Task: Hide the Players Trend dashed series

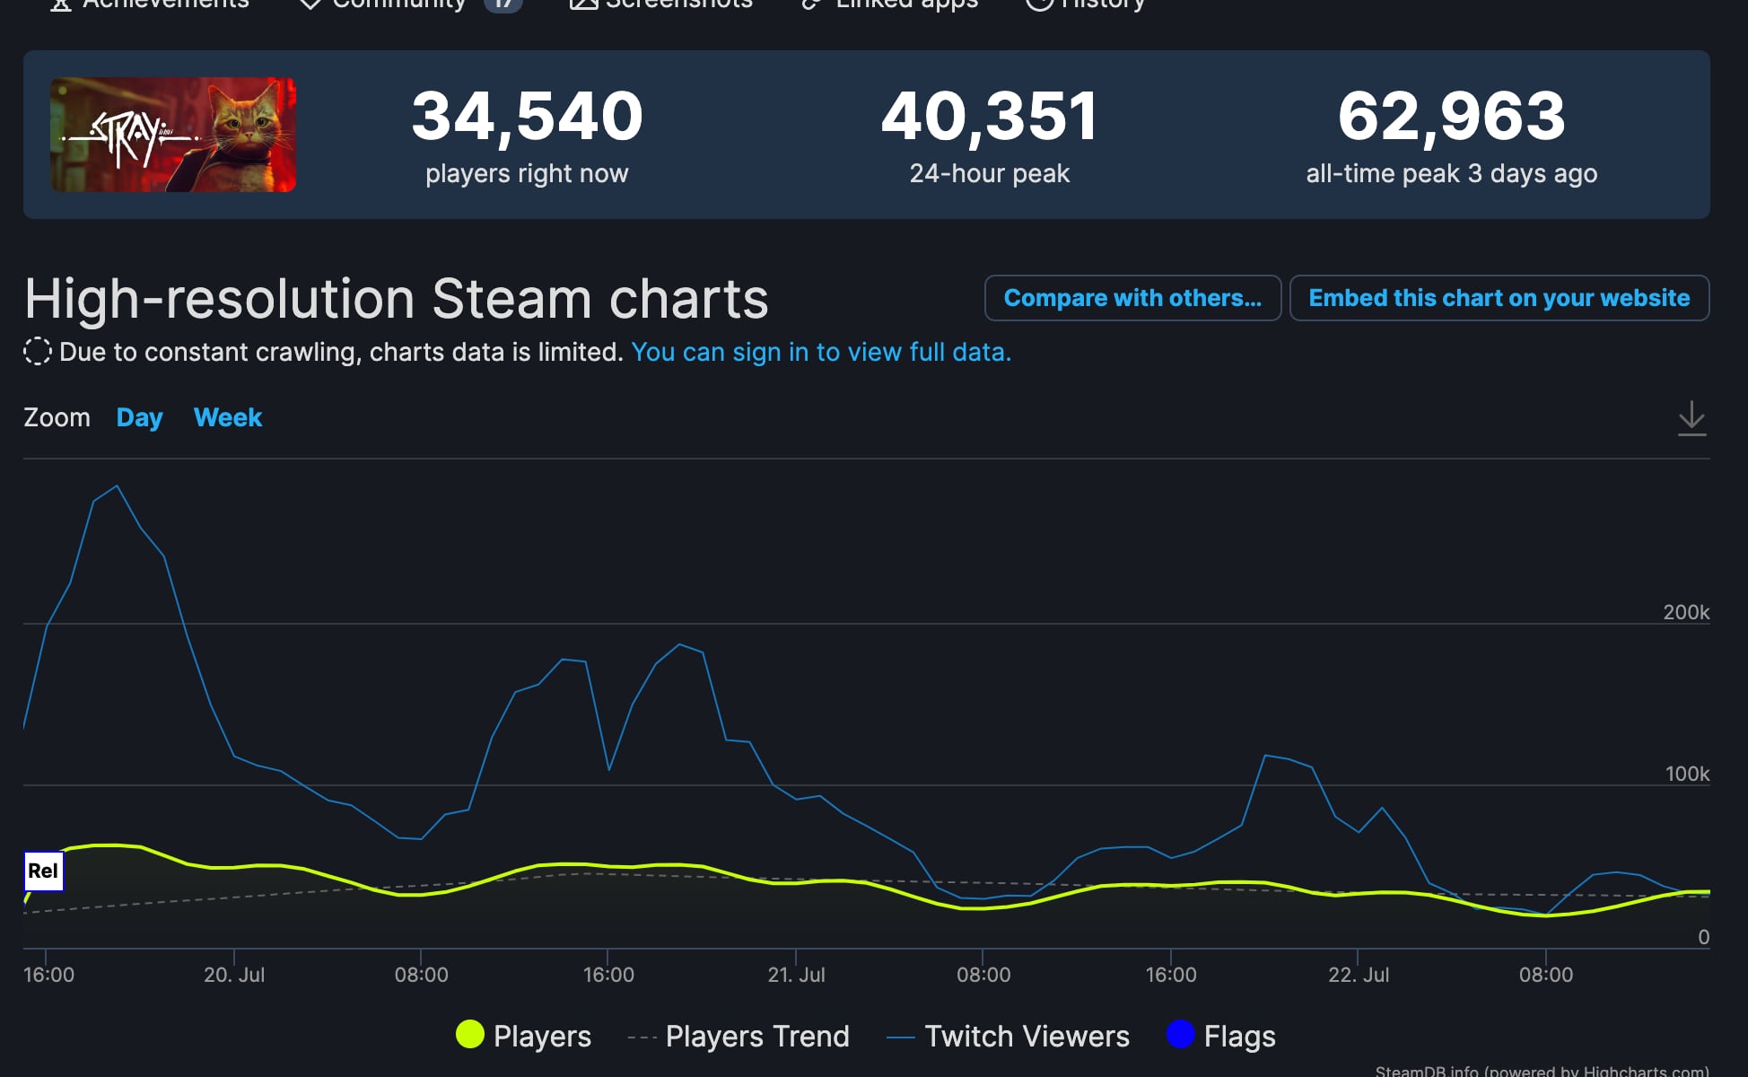Action: point(739,1036)
